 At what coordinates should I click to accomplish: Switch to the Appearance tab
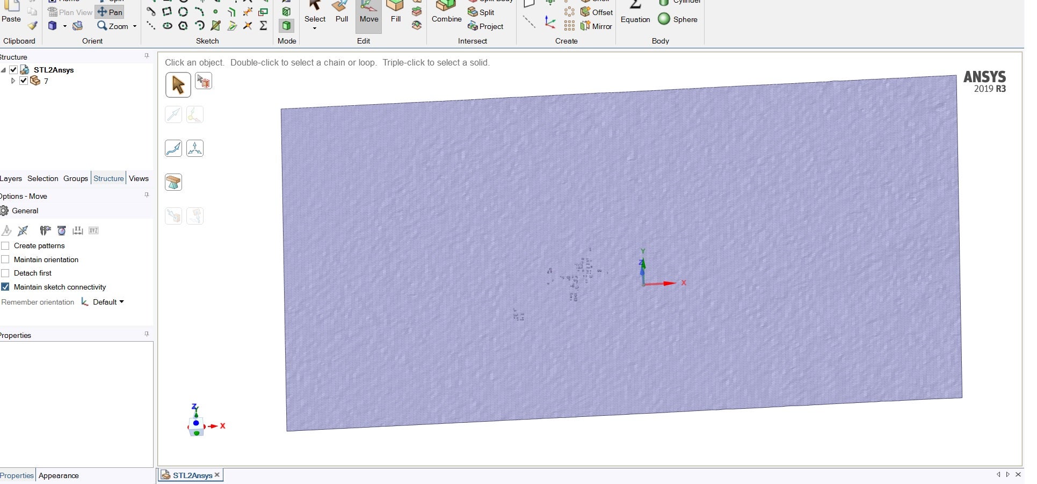click(x=59, y=475)
